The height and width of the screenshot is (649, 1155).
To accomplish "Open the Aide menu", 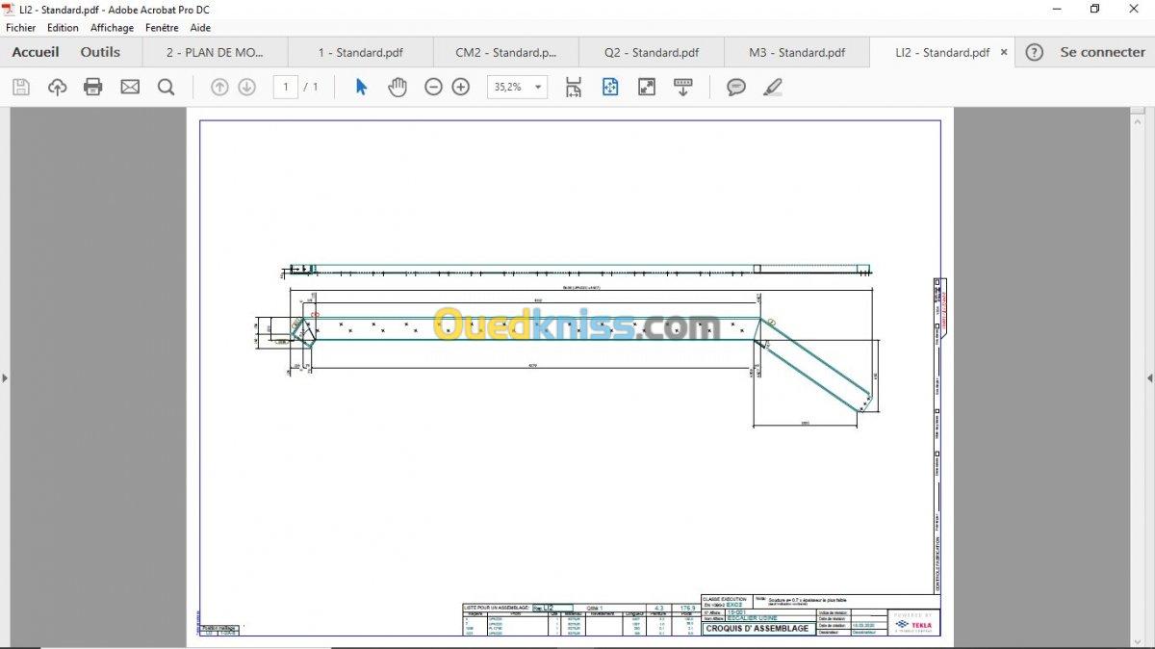I will pos(200,28).
